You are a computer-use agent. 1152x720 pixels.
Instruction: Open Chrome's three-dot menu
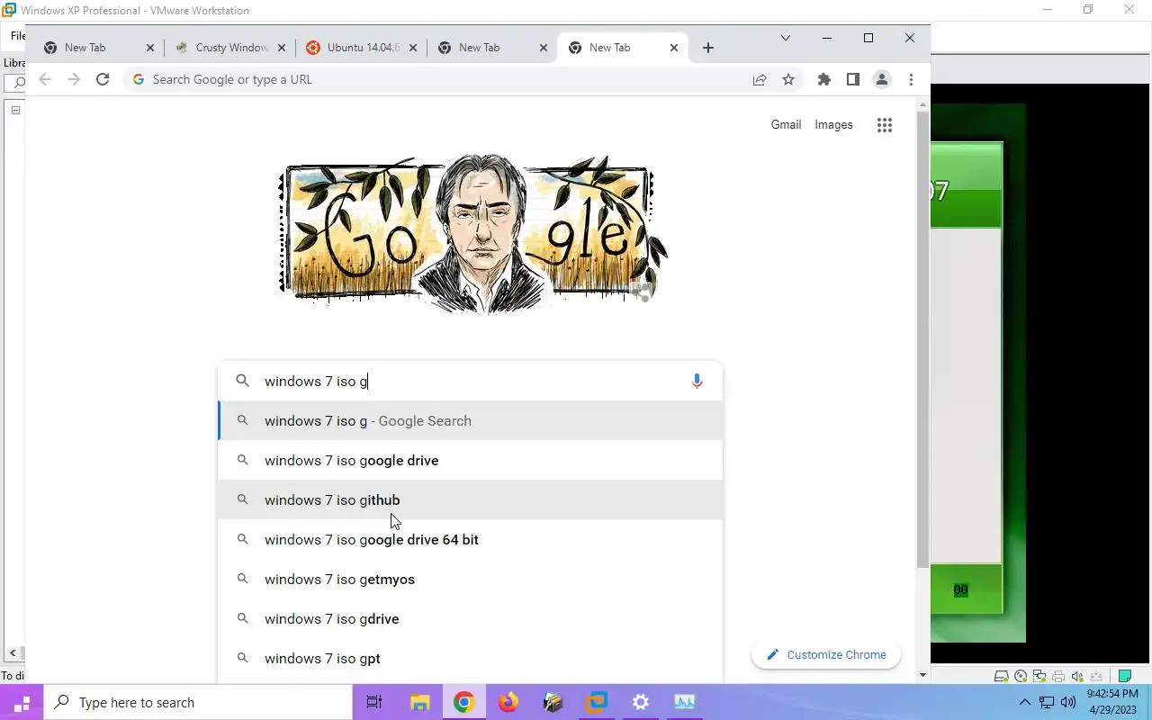pyautogui.click(x=911, y=79)
